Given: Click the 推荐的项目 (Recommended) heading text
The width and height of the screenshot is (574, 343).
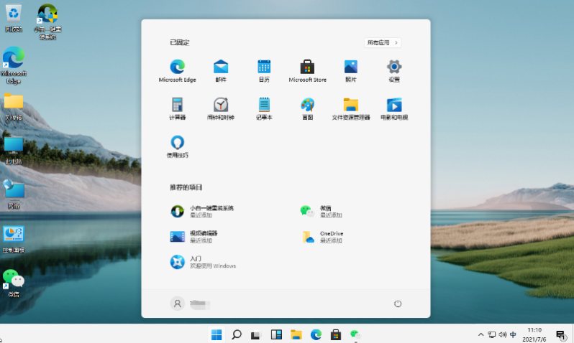Looking at the screenshot, I should click(x=186, y=187).
